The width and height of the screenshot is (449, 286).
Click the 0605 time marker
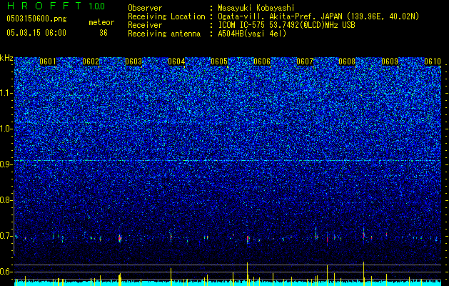click(219, 61)
